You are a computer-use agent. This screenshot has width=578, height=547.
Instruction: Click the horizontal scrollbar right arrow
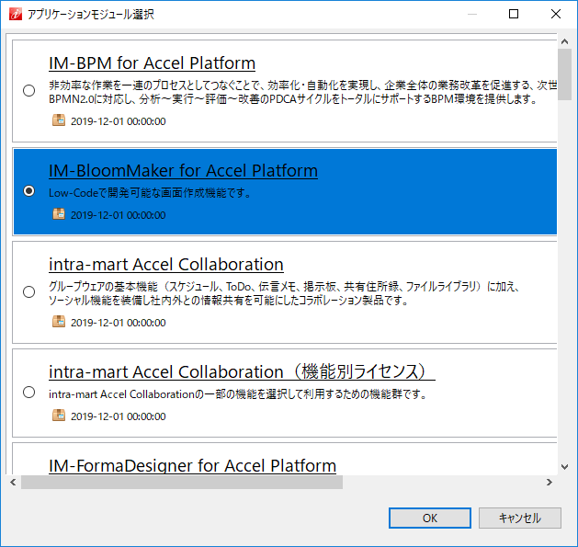pos(550,482)
